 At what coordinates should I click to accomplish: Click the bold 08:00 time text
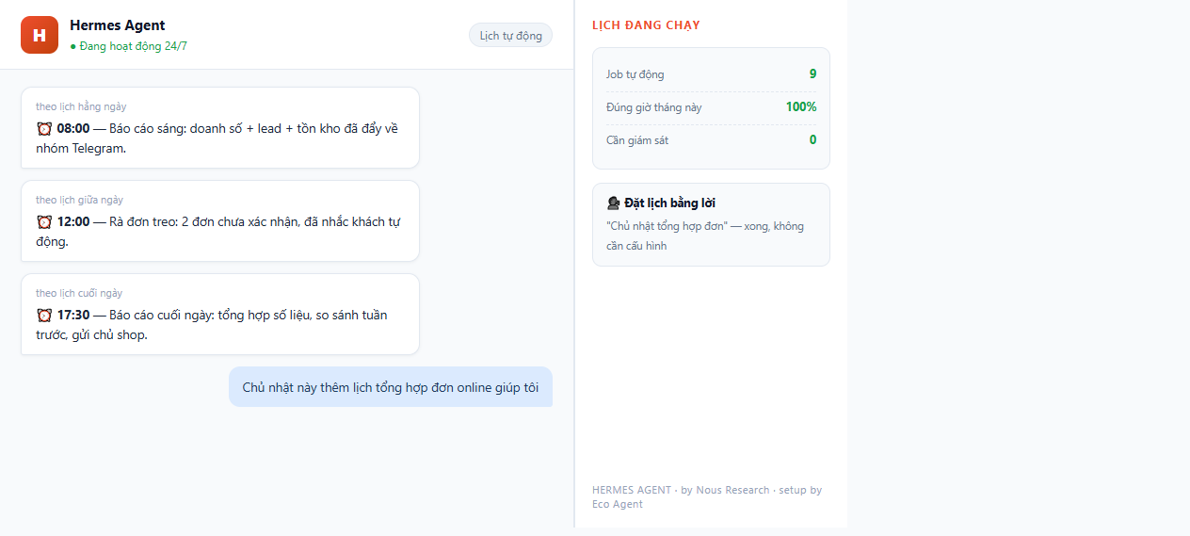click(73, 128)
